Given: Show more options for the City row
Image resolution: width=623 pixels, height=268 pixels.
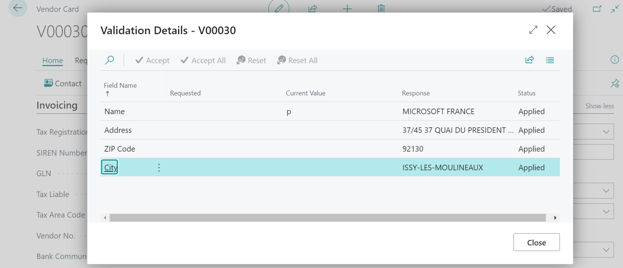Looking at the screenshot, I should click(x=159, y=167).
